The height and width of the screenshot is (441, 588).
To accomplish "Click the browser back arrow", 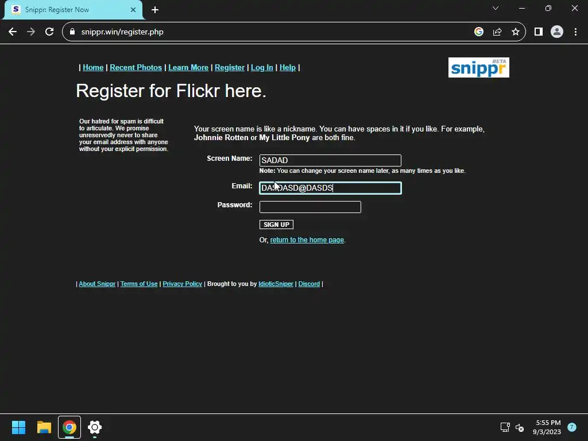I will pos(13,32).
